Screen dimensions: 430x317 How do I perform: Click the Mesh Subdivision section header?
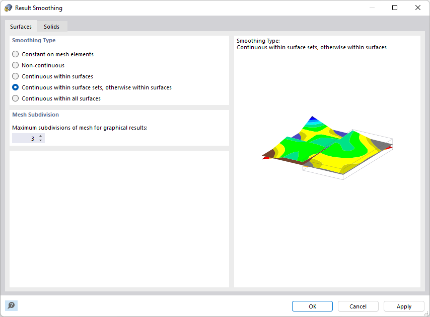tap(35, 115)
